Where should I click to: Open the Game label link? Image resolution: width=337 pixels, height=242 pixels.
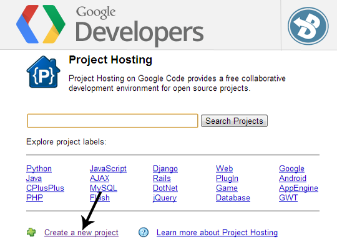227,188
